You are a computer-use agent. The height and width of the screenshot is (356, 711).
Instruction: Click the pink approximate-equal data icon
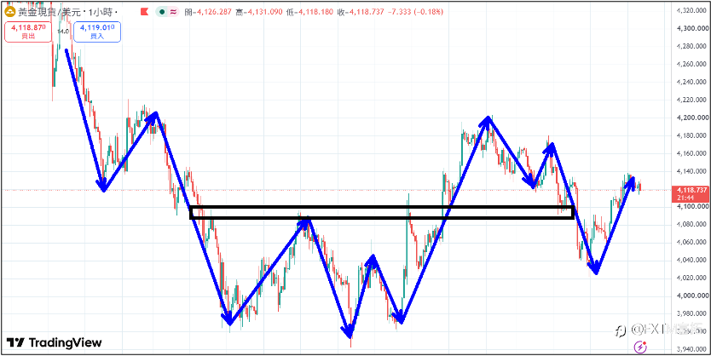click(173, 12)
